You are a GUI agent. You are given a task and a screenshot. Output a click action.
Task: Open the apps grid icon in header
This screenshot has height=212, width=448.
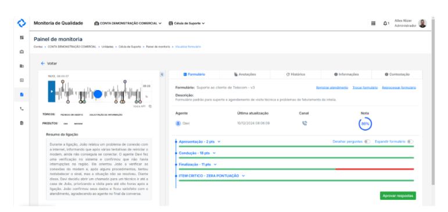coord(373,23)
